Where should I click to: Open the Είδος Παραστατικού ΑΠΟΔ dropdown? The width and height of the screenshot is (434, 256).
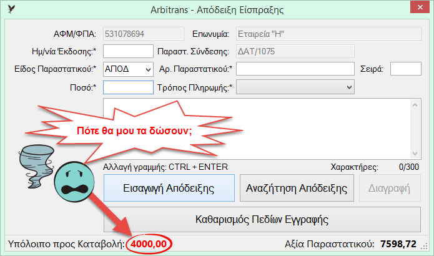click(128, 69)
